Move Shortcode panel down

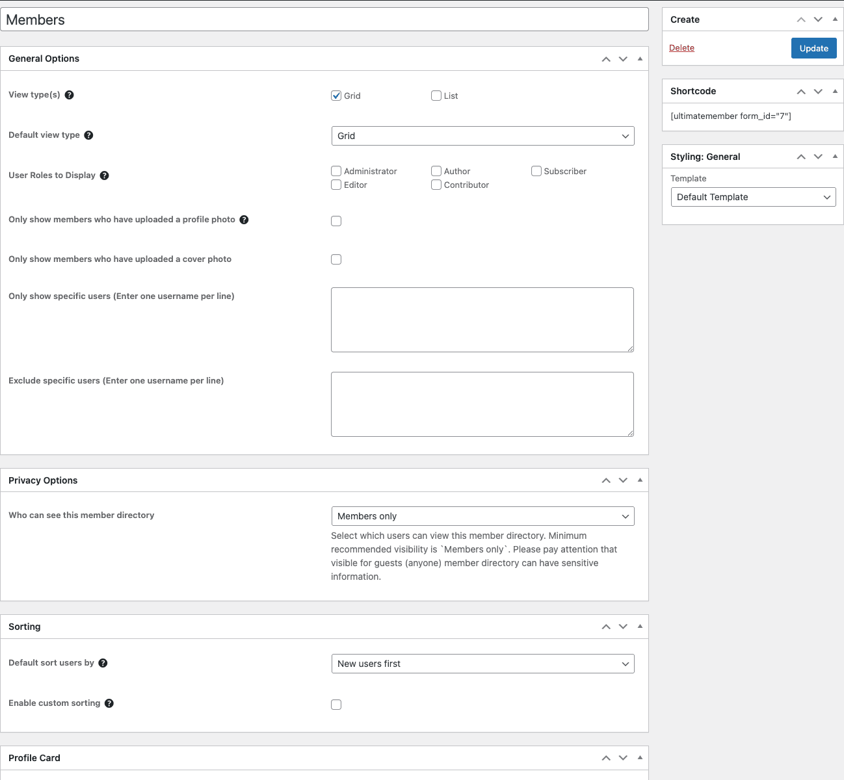point(818,92)
